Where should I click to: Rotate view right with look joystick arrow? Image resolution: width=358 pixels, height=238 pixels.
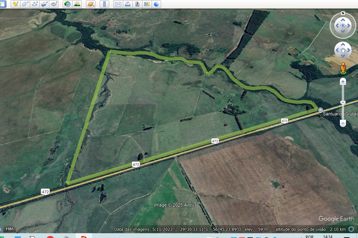[x=349, y=26]
